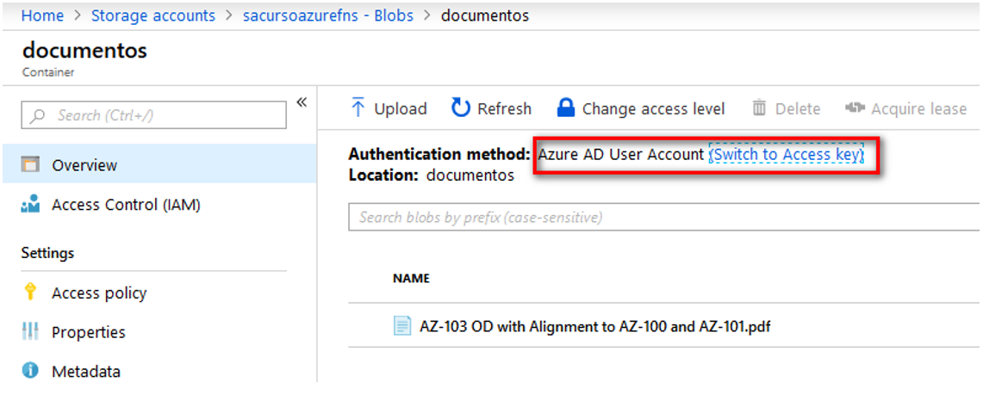
Task: Click Switch to Access key link
Action: click(787, 154)
